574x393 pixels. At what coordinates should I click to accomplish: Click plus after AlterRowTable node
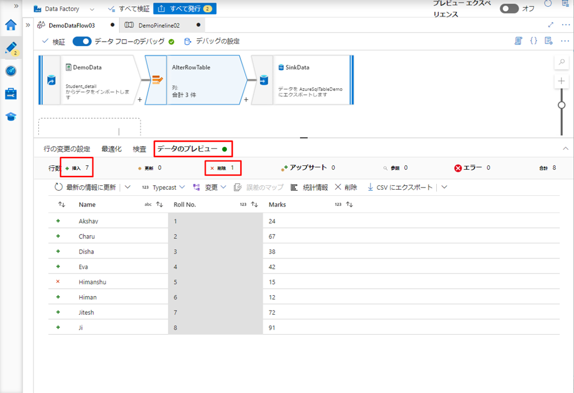coord(246,99)
